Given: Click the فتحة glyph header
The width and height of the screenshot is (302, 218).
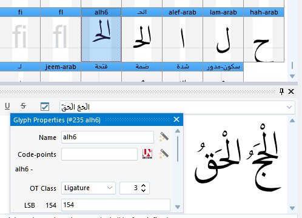Looking at the screenshot, I should pos(101,67).
